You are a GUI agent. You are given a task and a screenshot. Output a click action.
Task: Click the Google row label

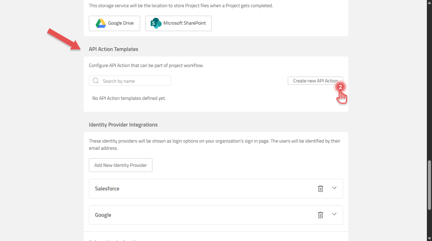103,215
